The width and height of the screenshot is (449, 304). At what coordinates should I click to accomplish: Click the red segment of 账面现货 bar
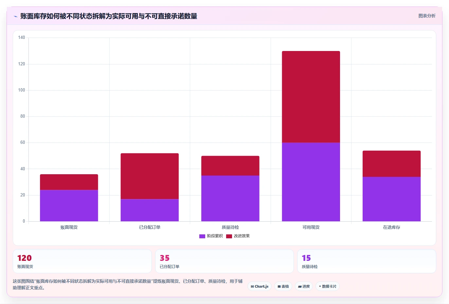click(x=69, y=182)
